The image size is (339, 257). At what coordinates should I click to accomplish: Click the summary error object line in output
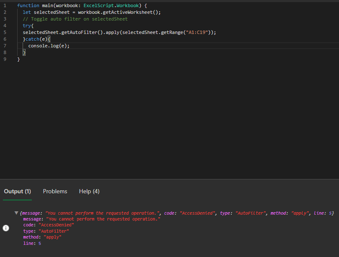click(177, 213)
